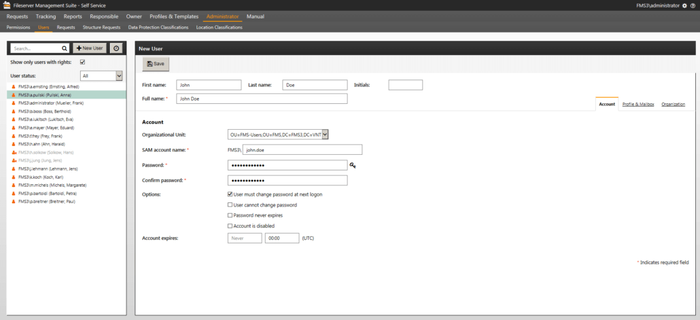
Task: Click the FMS3\administrator account label
Action: (658, 5)
